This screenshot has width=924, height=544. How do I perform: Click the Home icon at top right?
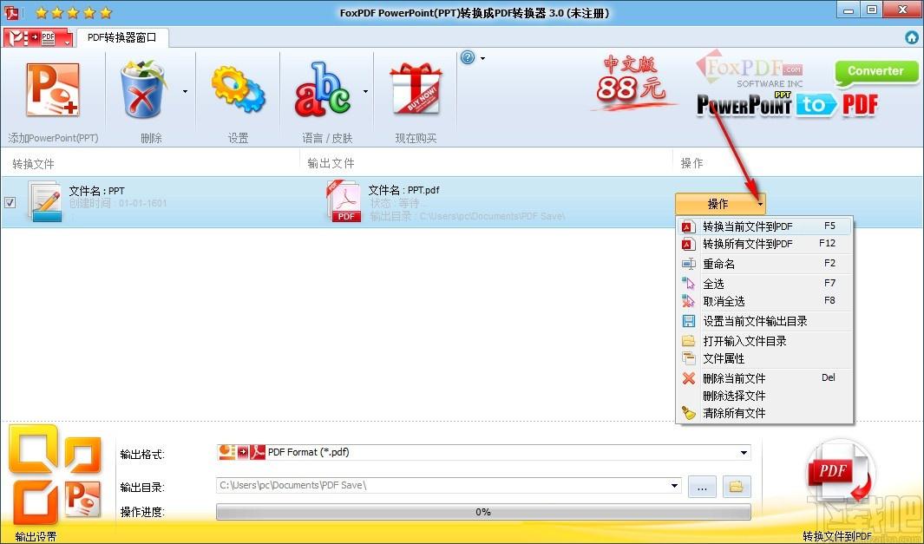click(912, 37)
